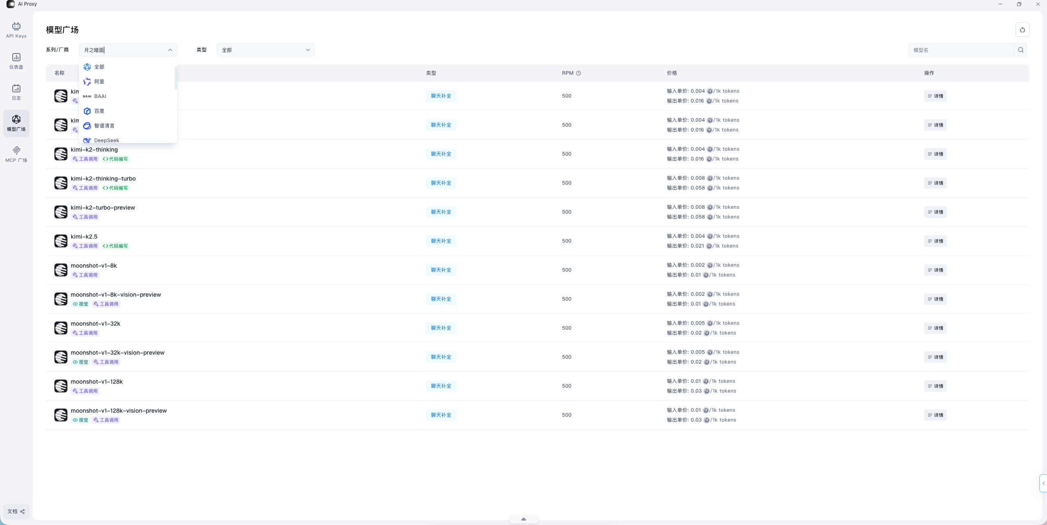This screenshot has height=525, width=1047.
Task: Open 详情 for kimi-k2-thinking-turbo
Action: point(935,183)
